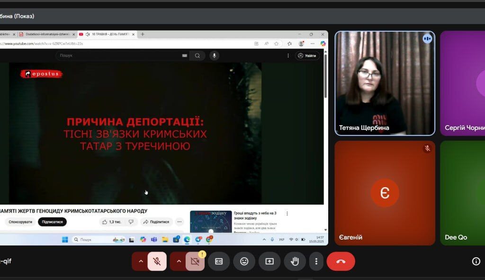Open the emoji reactions picker
485x280 pixels.
pyautogui.click(x=244, y=262)
